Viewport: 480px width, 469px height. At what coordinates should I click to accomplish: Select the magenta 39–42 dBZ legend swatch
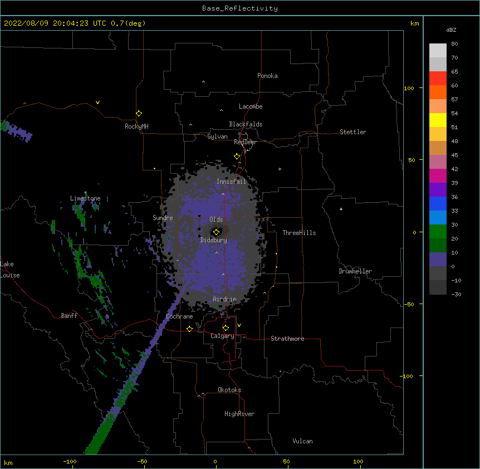[438, 175]
